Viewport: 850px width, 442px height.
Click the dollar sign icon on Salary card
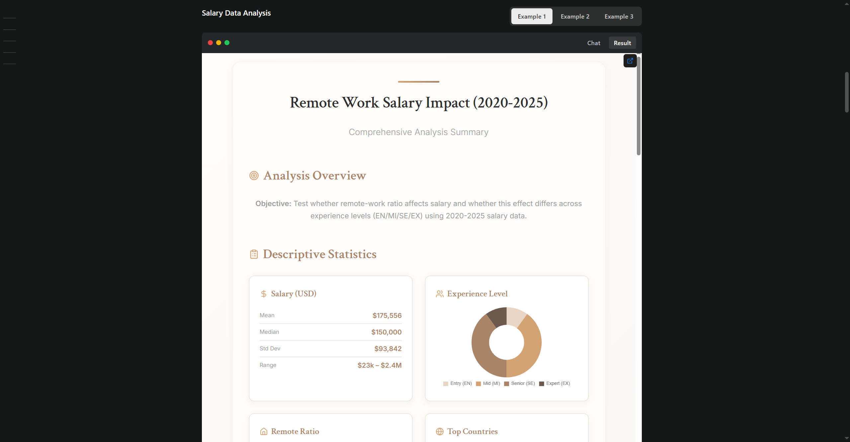click(x=264, y=294)
